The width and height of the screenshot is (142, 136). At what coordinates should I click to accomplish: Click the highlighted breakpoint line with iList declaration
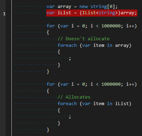coord(92,13)
